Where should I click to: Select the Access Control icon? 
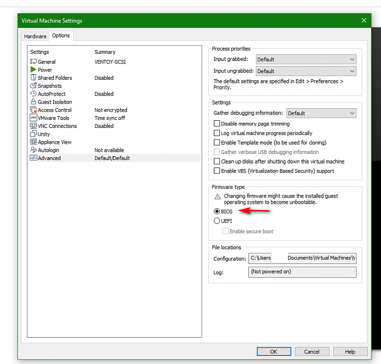click(34, 110)
